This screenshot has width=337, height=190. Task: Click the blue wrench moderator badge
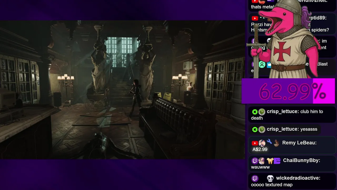pyautogui.click(x=269, y=142)
